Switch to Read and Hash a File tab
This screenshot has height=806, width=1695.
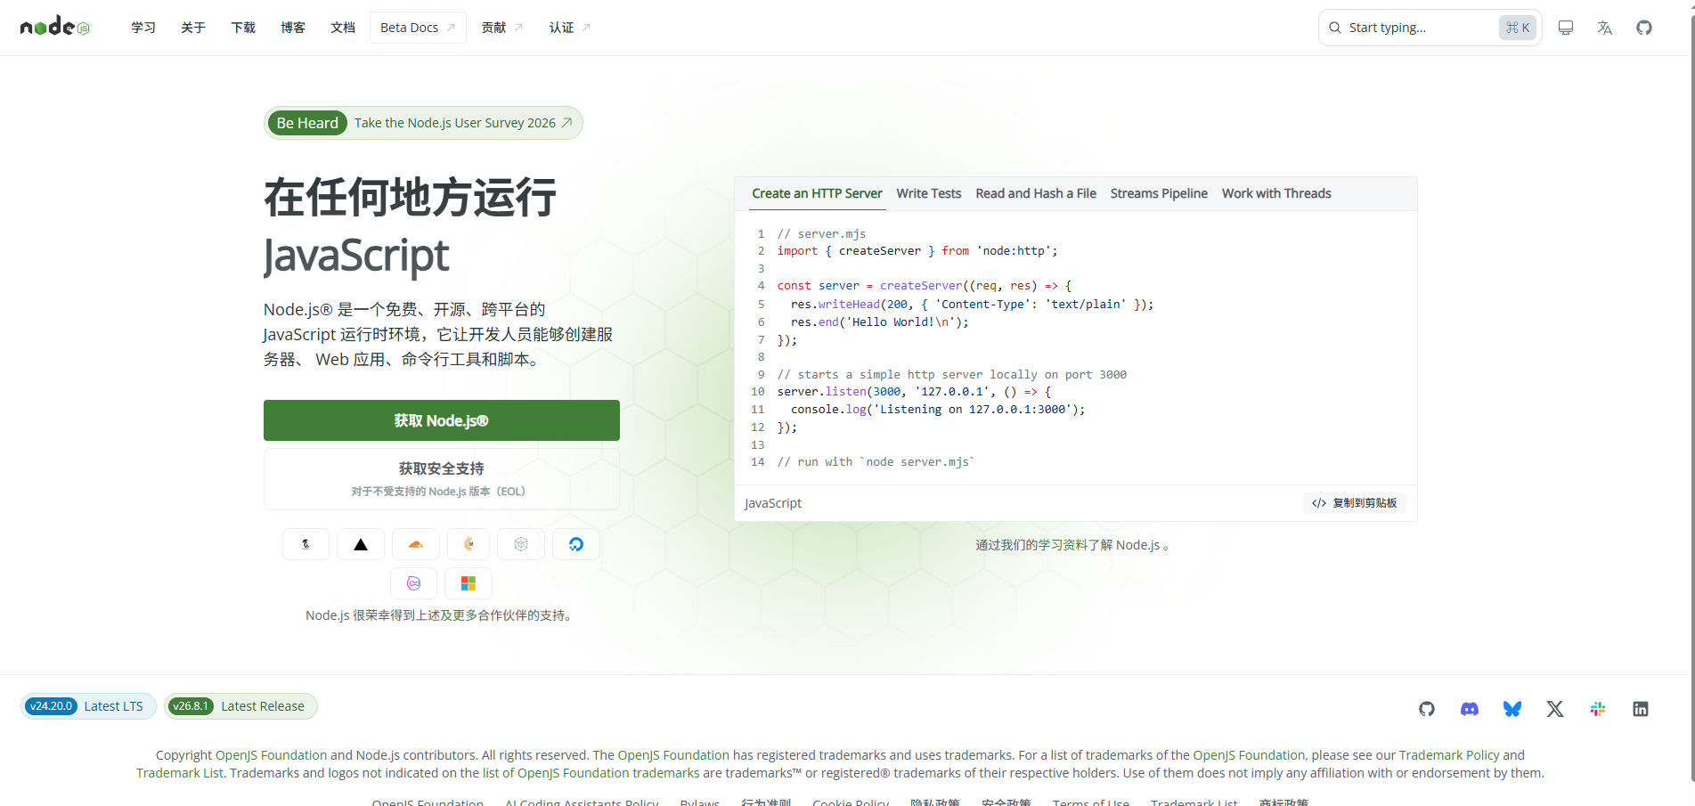pos(1036,193)
